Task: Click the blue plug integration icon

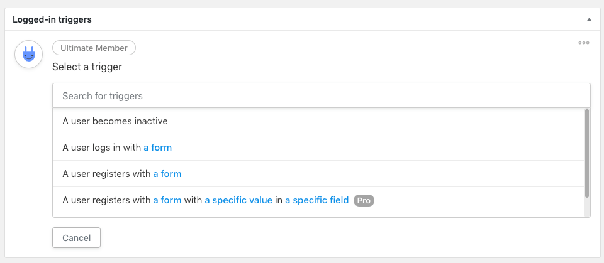Action: pyautogui.click(x=28, y=54)
